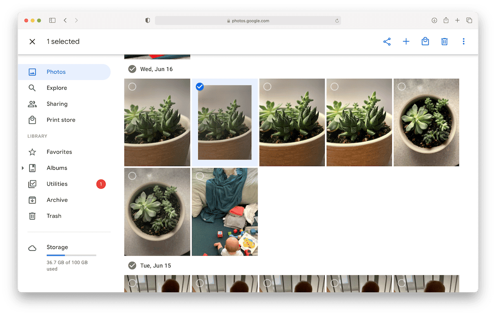Toggle the Wed, Jun 16 date checkbox
The image size is (496, 316).
point(132,69)
